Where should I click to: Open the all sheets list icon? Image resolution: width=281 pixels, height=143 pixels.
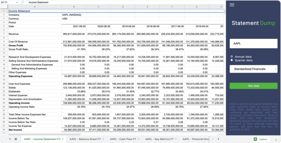pyautogui.click(x=16, y=139)
